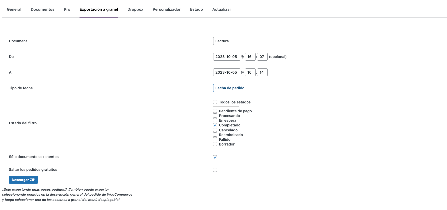Enable Pendiente de pago status filter
The height and width of the screenshot is (210, 447).
[x=215, y=111]
